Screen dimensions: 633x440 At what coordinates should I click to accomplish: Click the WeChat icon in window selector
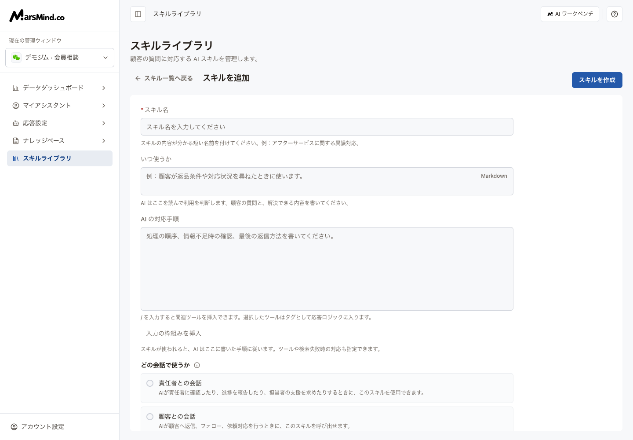pyautogui.click(x=16, y=58)
